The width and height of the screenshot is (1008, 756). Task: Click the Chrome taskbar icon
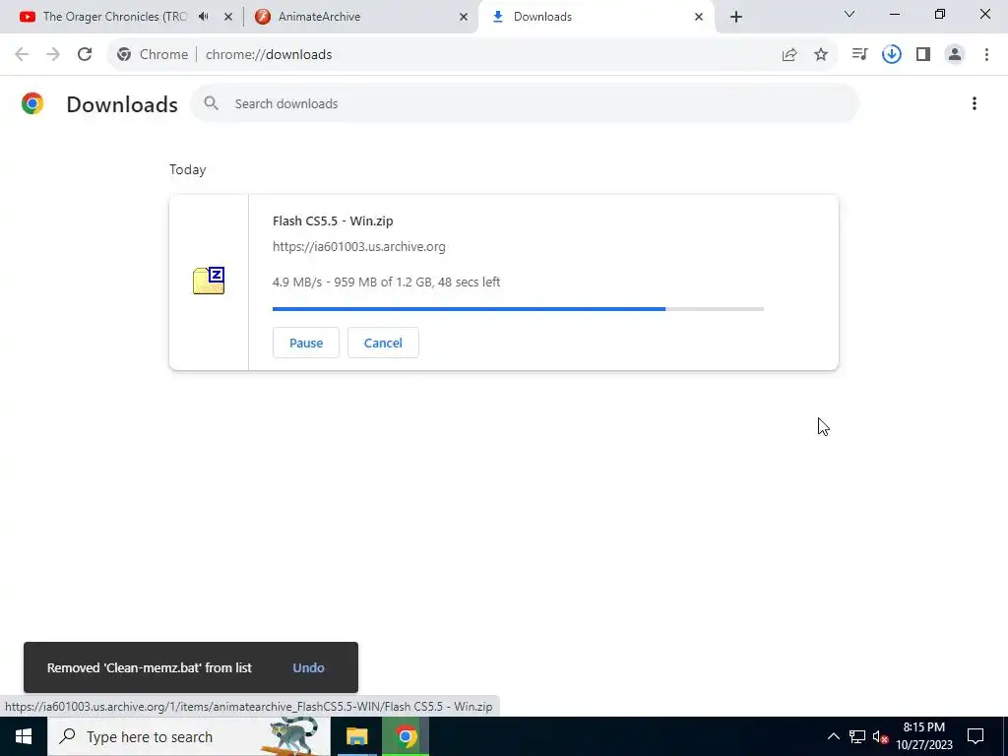point(406,736)
